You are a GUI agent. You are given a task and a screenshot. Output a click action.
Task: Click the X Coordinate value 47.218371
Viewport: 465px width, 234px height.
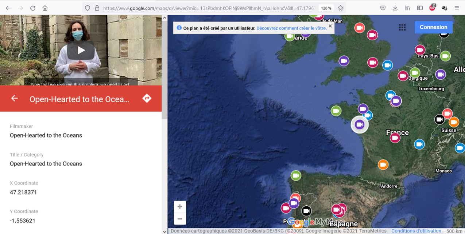(23, 192)
